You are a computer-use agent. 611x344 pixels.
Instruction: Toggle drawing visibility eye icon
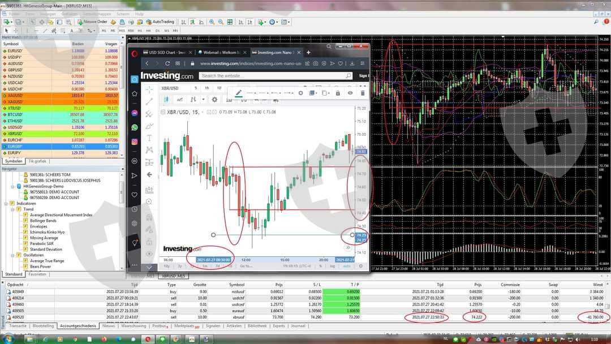350,93
